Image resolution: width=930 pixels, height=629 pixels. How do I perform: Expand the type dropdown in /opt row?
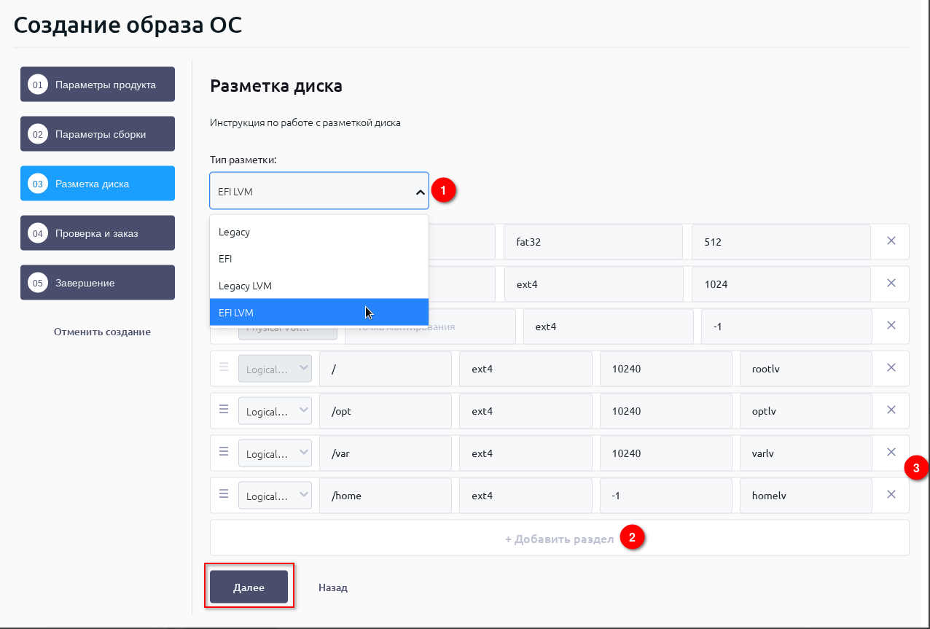click(275, 411)
